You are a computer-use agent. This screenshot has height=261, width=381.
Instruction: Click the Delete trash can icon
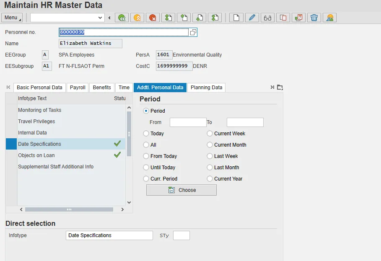click(314, 18)
